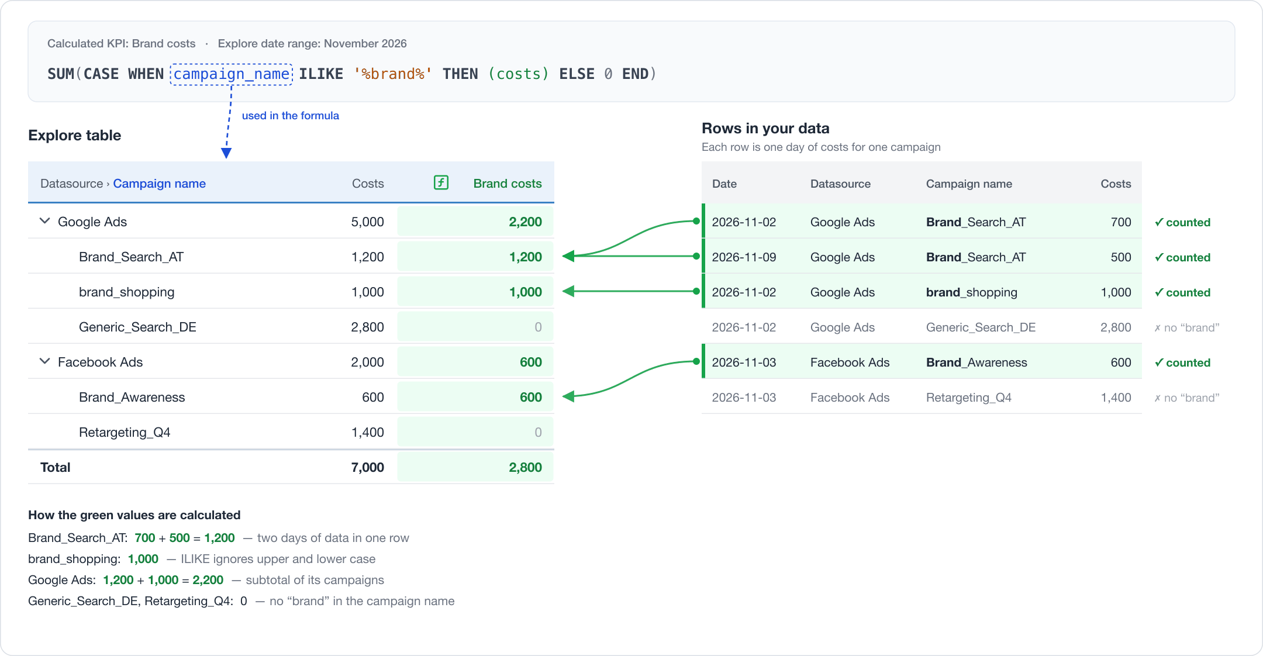Click Explore date range: November 2026
The image size is (1263, 656).
coord(312,43)
